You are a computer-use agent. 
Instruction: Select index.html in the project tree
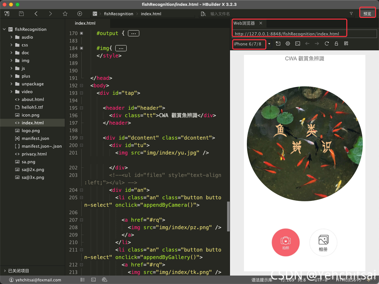click(x=33, y=123)
